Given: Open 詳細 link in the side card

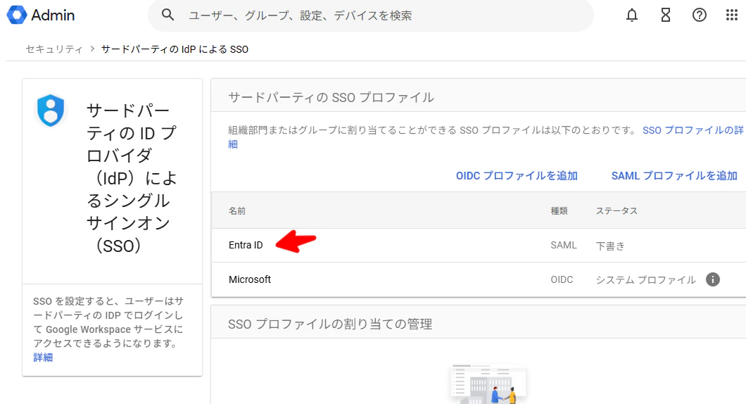Looking at the screenshot, I should pos(43,358).
